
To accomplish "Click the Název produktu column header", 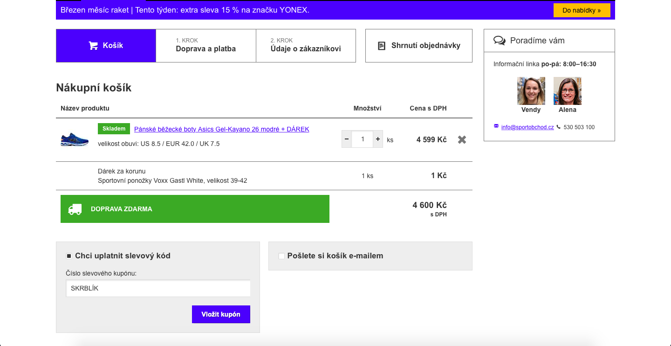I will [85, 108].
